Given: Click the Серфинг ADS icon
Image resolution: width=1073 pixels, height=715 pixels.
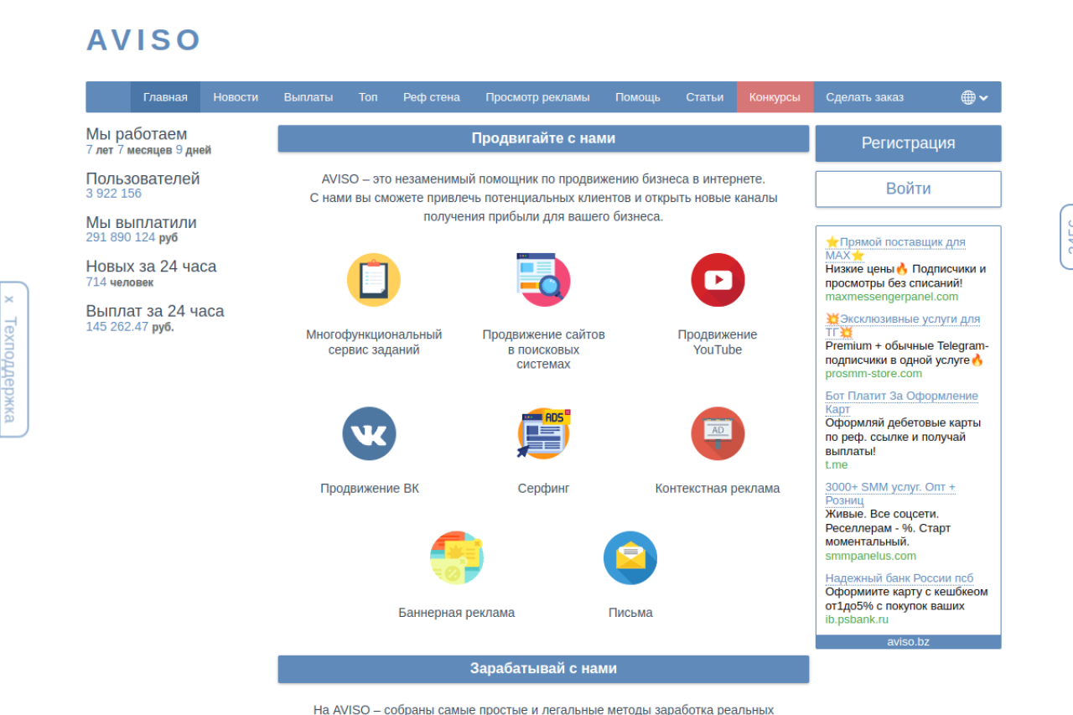Looking at the screenshot, I should [543, 433].
